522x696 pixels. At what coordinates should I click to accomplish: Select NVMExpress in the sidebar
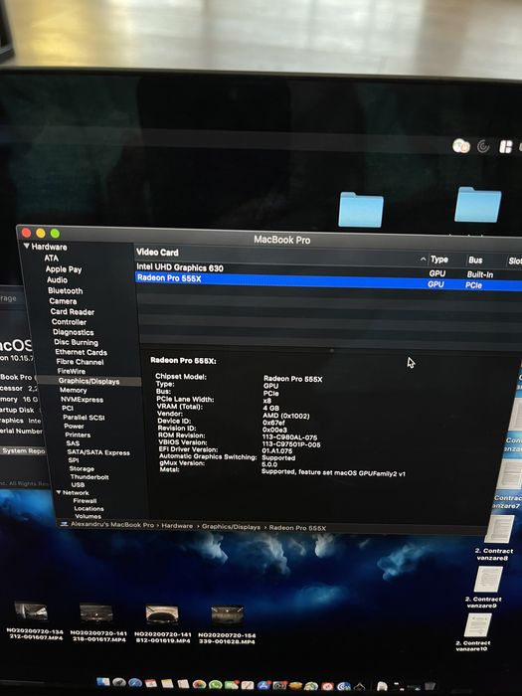pos(82,400)
